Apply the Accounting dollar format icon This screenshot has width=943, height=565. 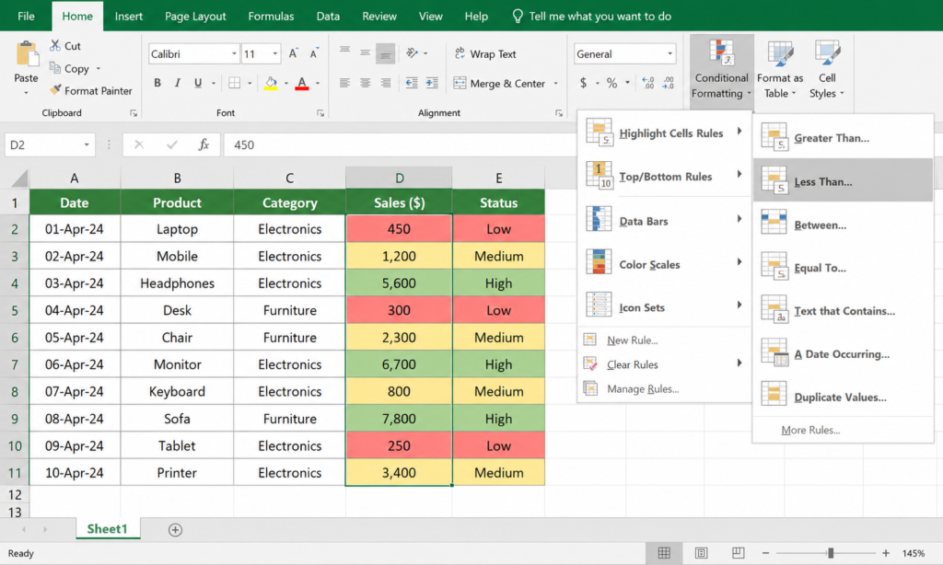pos(583,83)
